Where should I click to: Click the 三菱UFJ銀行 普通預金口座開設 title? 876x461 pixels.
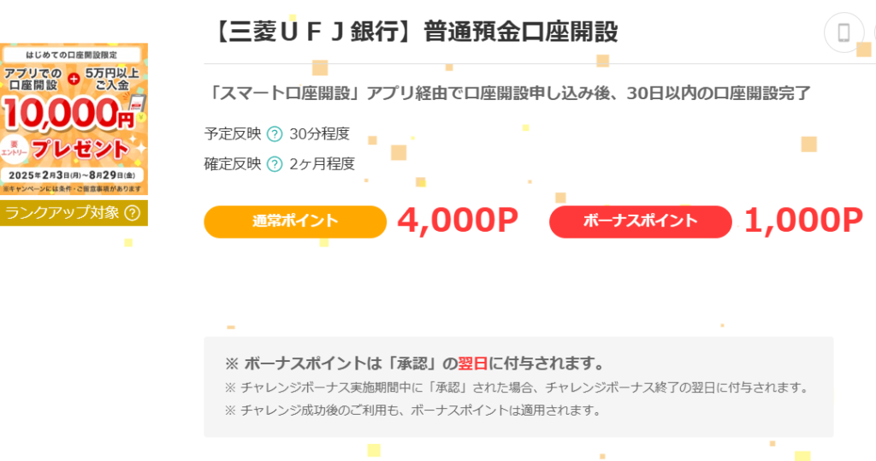414,32
